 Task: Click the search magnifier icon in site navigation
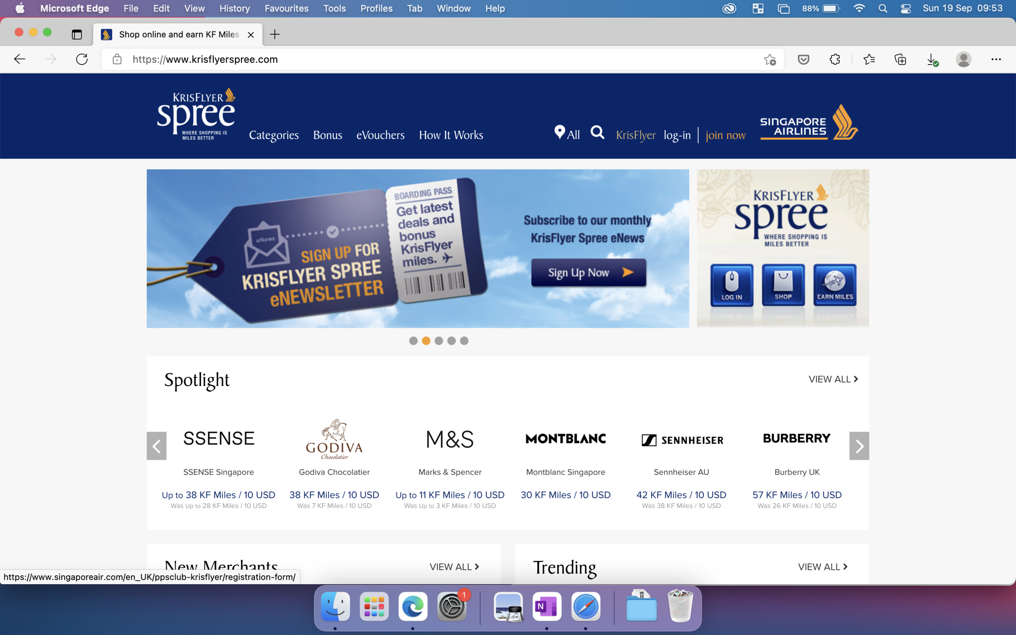[597, 133]
